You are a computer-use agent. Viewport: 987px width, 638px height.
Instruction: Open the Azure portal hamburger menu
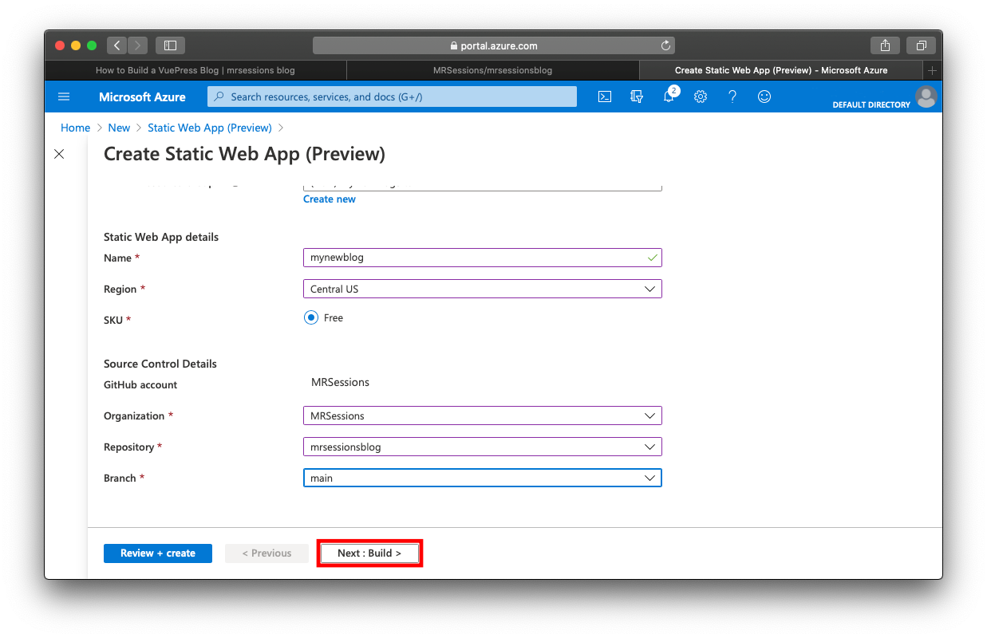point(65,96)
